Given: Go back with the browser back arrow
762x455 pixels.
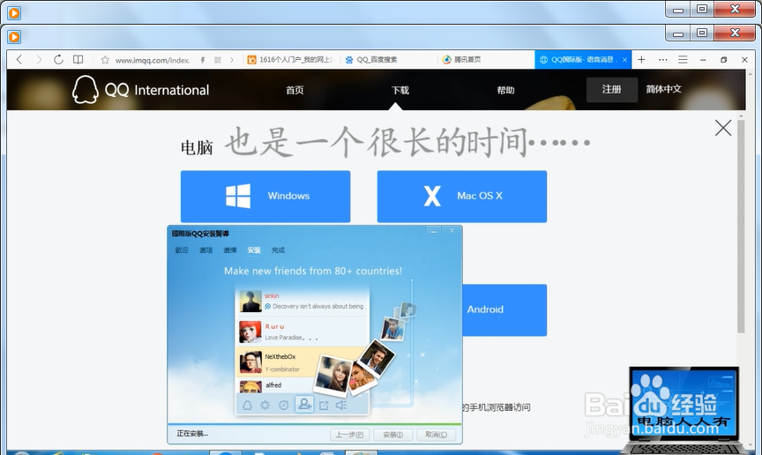Looking at the screenshot, I should pos(19,59).
